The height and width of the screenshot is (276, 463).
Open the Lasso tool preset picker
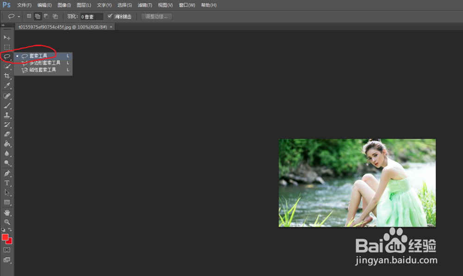(x=13, y=16)
